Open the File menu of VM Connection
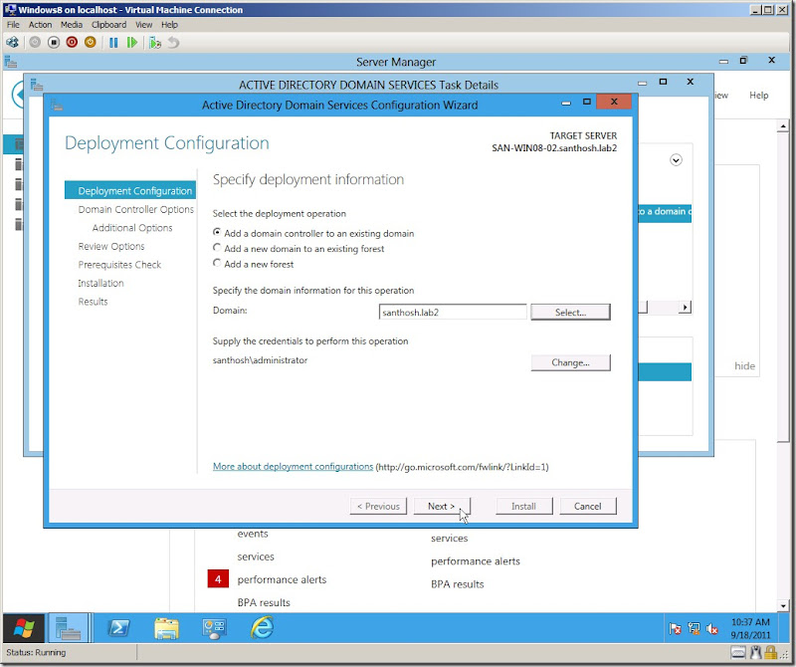Screen dimensions: 796x667 pos(13,24)
